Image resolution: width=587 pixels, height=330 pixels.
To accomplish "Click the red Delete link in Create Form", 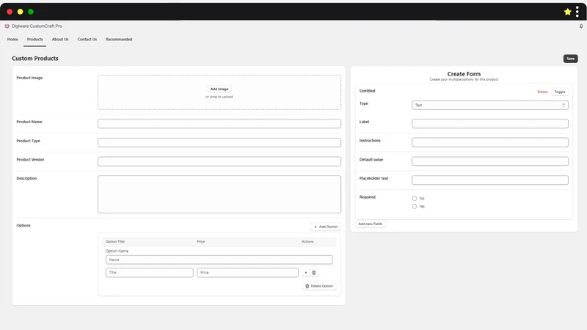I will tap(542, 92).
